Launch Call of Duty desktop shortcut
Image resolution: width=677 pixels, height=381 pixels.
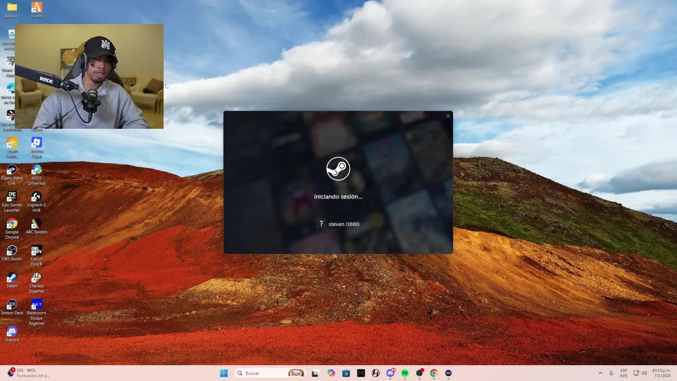36,256
